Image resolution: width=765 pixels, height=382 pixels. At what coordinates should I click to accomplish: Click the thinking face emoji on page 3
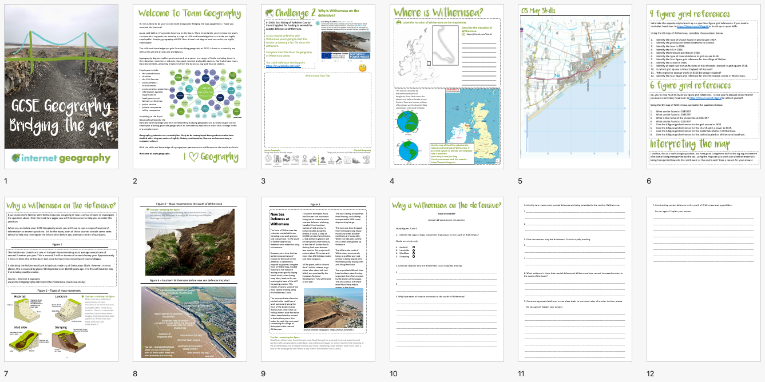click(x=363, y=67)
